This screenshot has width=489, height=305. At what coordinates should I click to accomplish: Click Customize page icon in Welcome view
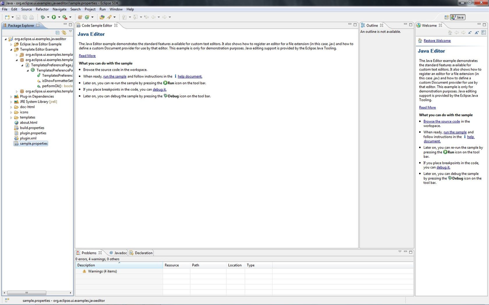484,33
